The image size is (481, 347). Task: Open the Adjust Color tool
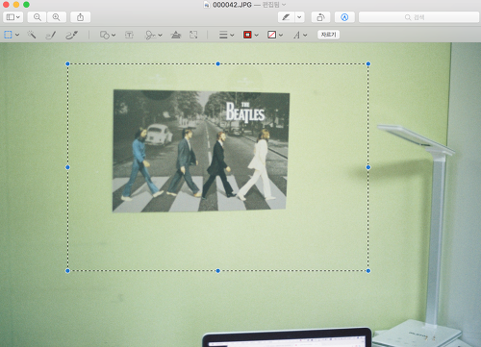click(x=176, y=35)
